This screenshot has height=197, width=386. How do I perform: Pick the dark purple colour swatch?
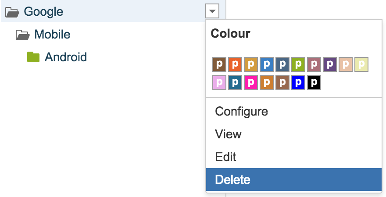[330, 64]
